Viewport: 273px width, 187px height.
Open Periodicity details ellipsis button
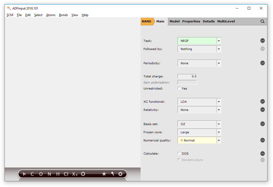262,63
